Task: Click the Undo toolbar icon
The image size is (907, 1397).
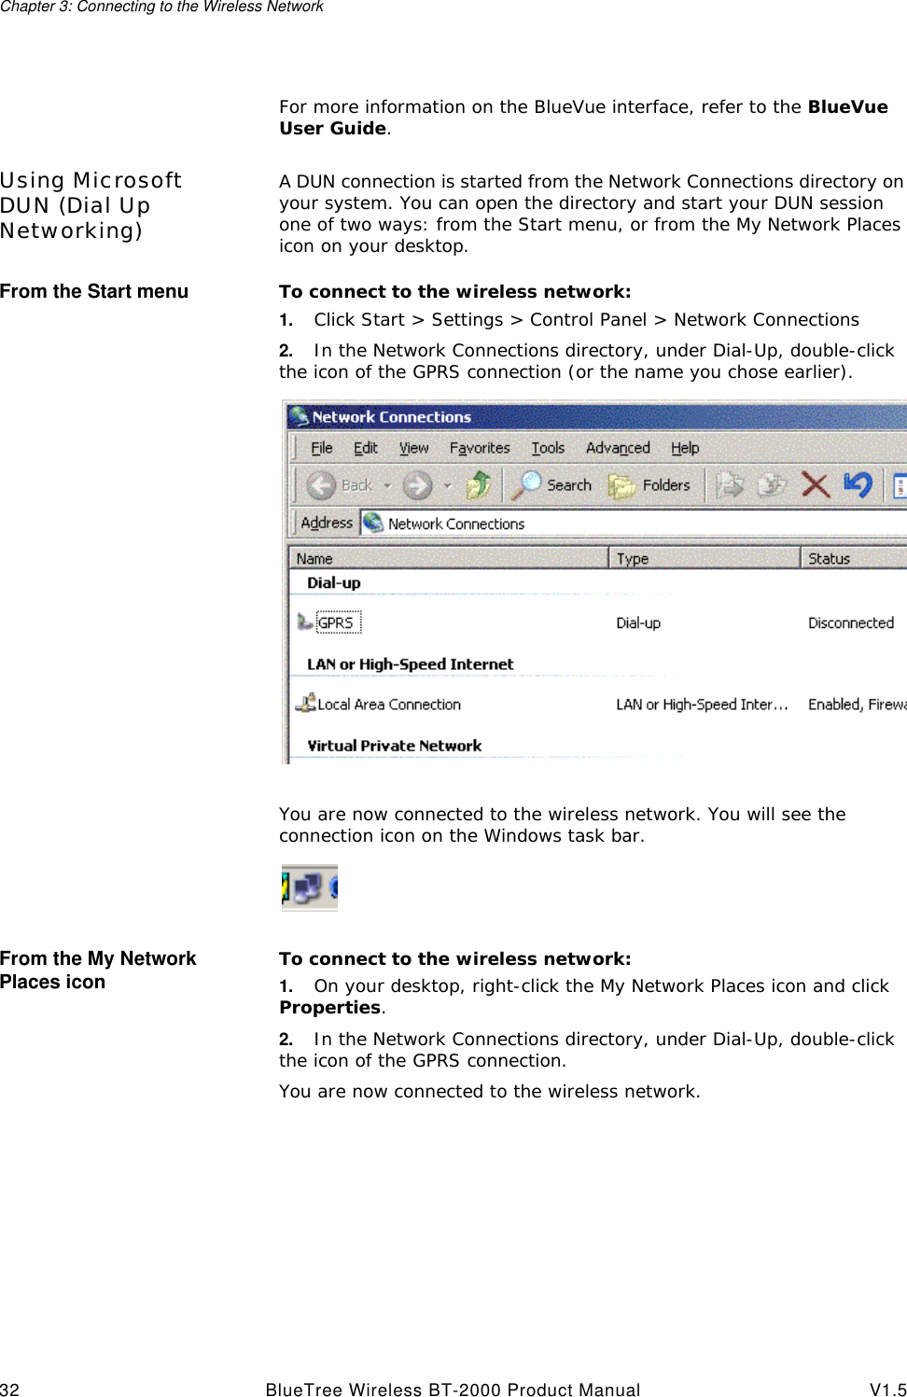Action: (x=858, y=484)
